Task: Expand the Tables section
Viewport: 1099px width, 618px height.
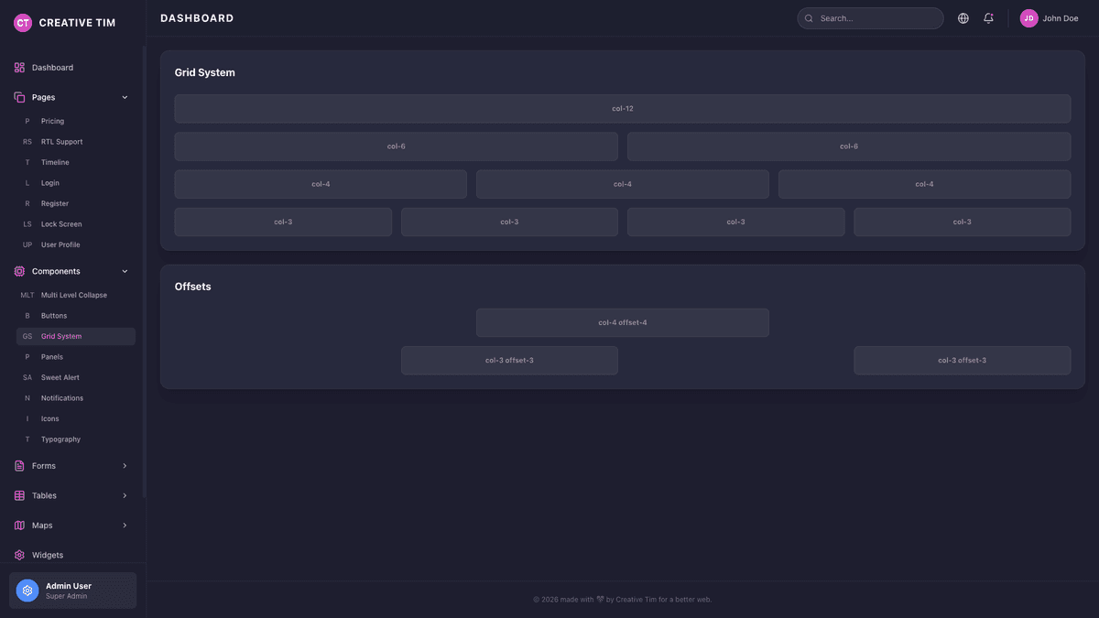Action: click(46, 495)
